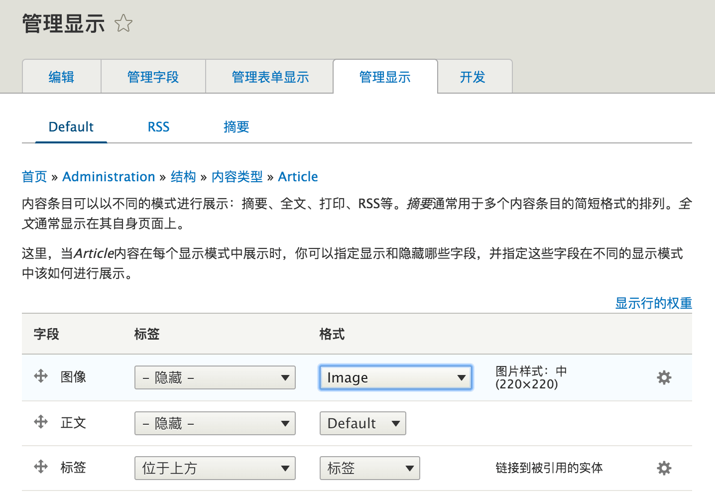
Task: Open the Administration breadcrumb link
Action: tap(109, 177)
